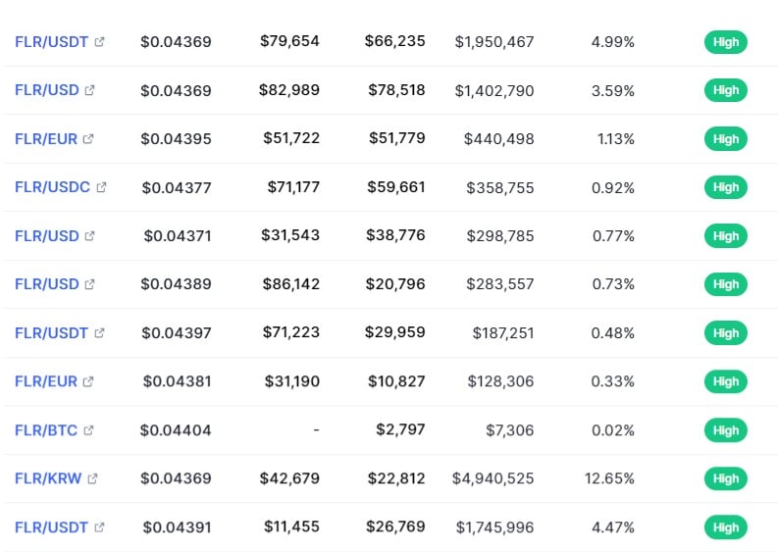Click the 3.59% volume share cell
This screenshot has width=778, height=552.
pyautogui.click(x=613, y=90)
